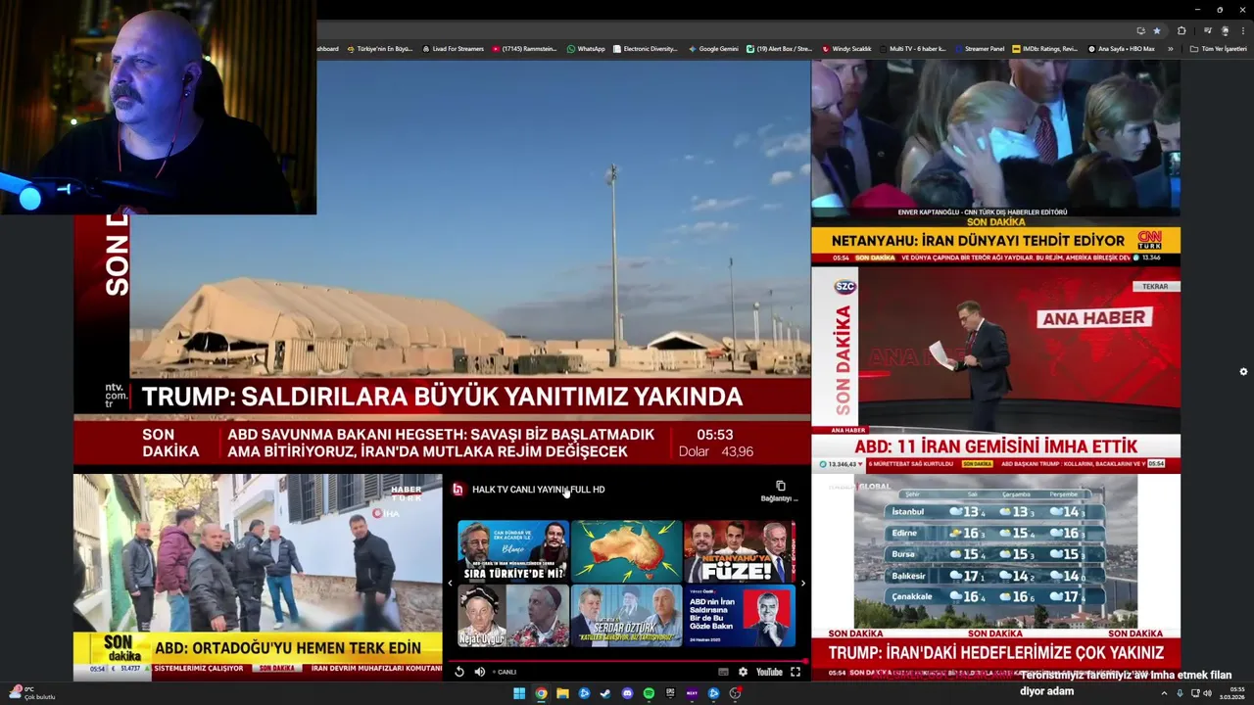Open the Chrome three-dot menu

[1242, 30]
